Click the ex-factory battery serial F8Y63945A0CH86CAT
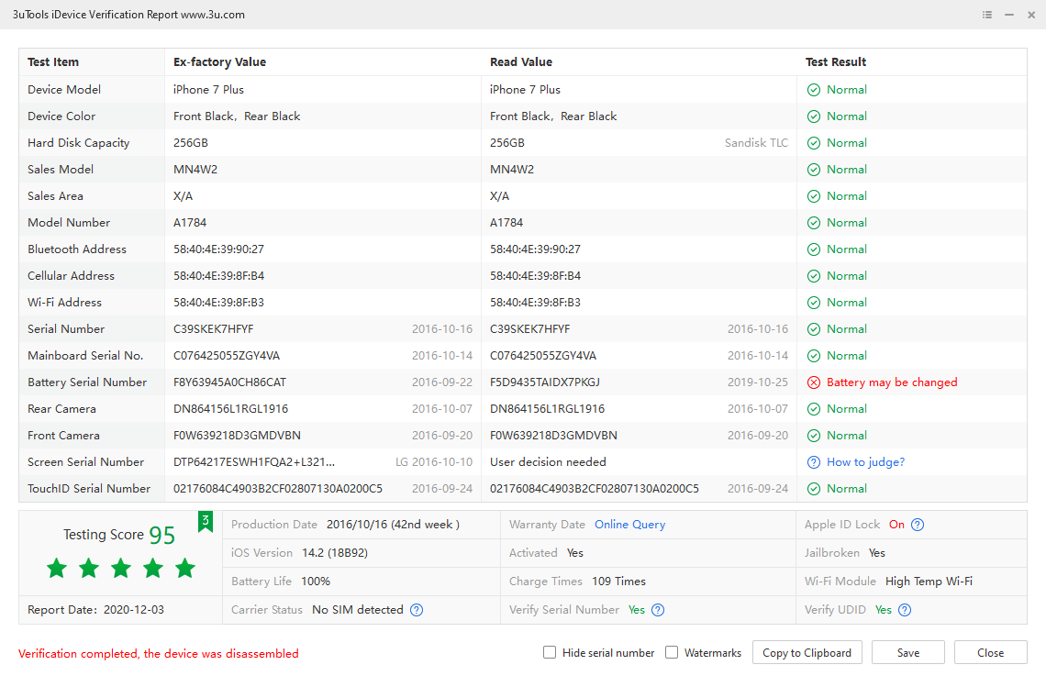The image size is (1046, 687). (229, 382)
